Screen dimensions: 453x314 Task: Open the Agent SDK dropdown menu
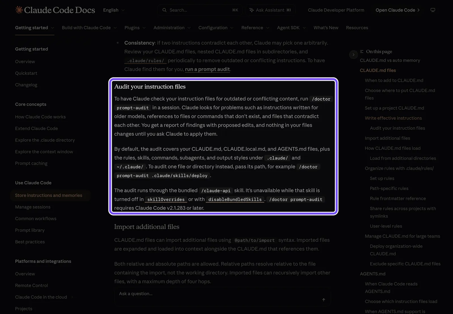point(291,28)
